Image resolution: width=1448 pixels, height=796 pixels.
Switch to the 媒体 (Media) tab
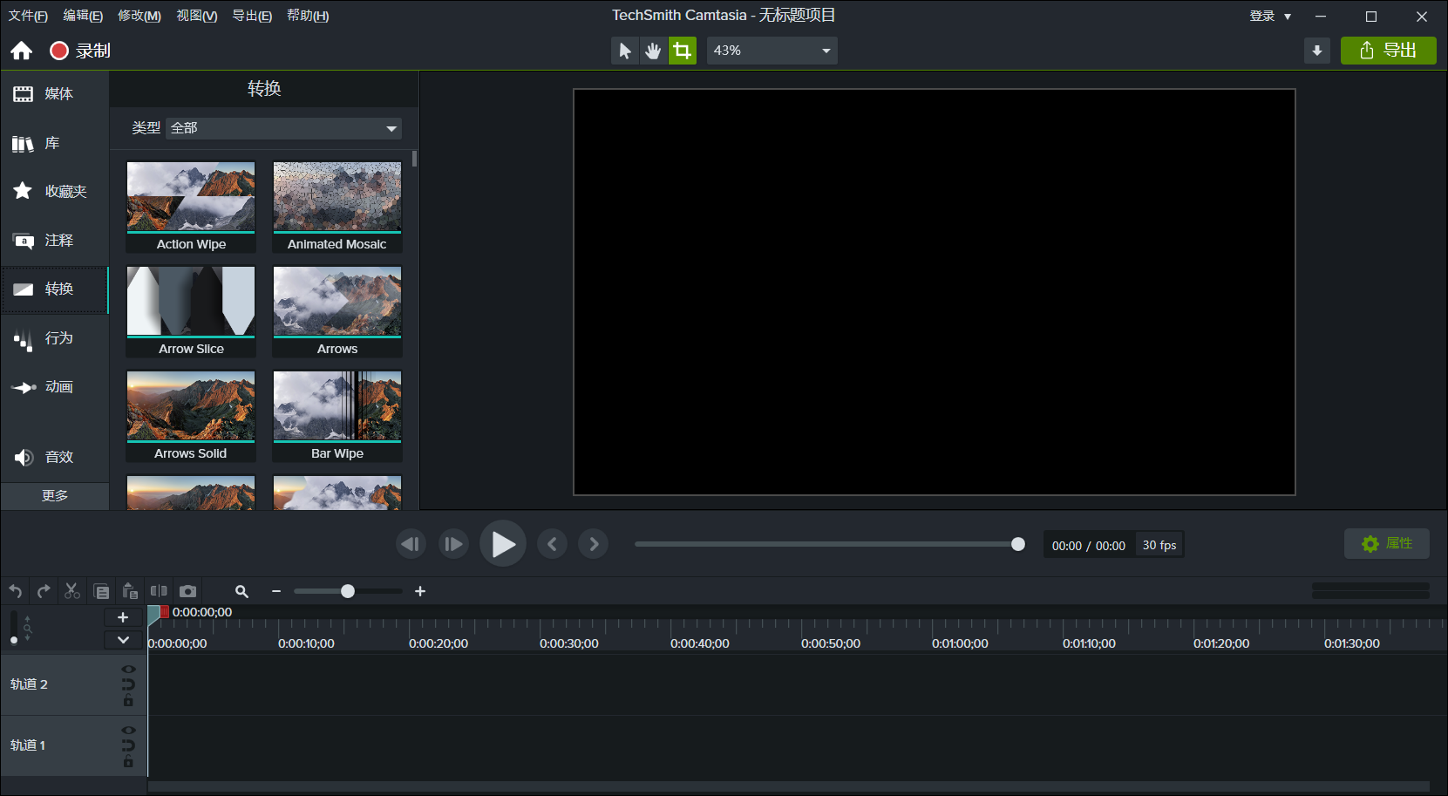pyautogui.click(x=55, y=93)
